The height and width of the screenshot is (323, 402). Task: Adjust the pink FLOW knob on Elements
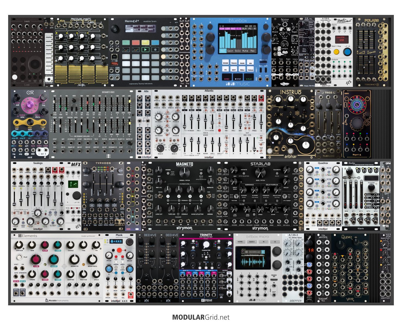click(x=36, y=259)
